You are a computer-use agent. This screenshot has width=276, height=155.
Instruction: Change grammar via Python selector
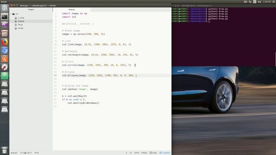[x=144, y=153]
